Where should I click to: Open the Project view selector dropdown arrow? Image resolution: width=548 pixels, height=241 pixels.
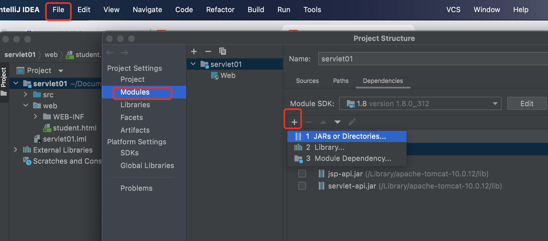coord(61,71)
